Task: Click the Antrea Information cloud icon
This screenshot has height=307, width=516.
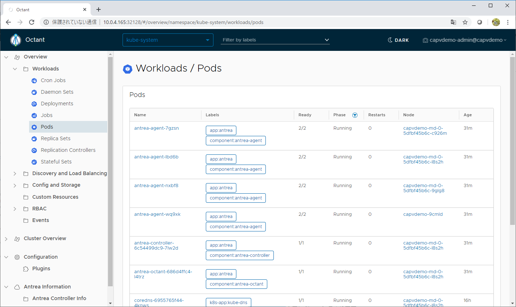Action: (17, 287)
